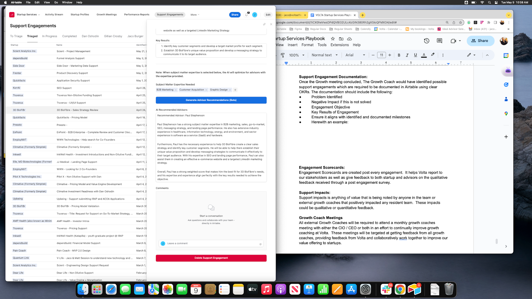Screen dimensions: 532x299
Task: Add another subject matter expertise tag
Action: pos(235,90)
